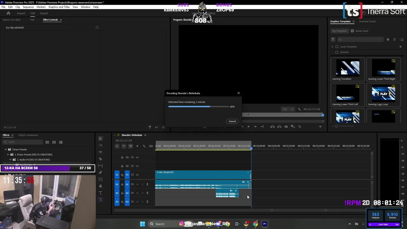Open the File menu
Screen dimensions: 407x229
pos(3,7)
